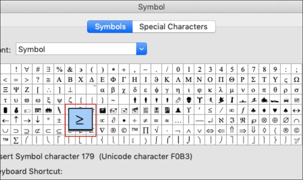This screenshot has width=303, height=180.
Task: Select the summation Sigma in bottom row
Action: pyautogui.click(x=16, y=140)
